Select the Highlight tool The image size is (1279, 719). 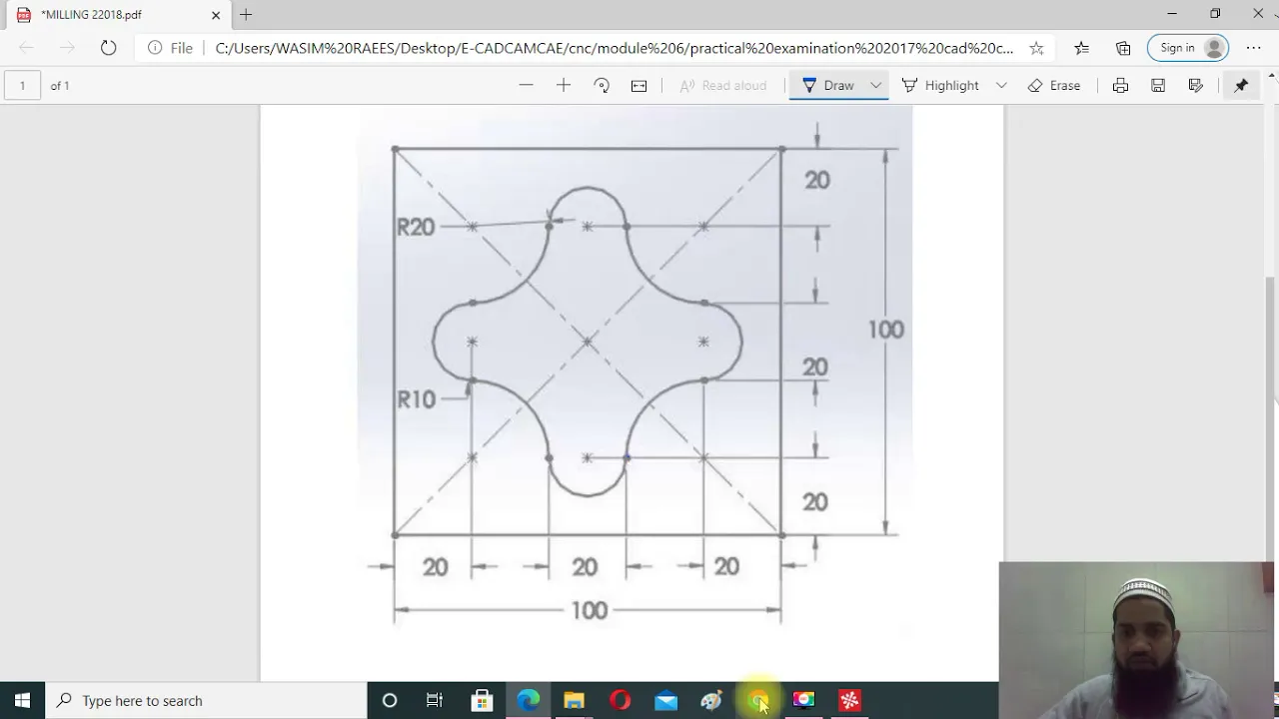pos(940,86)
